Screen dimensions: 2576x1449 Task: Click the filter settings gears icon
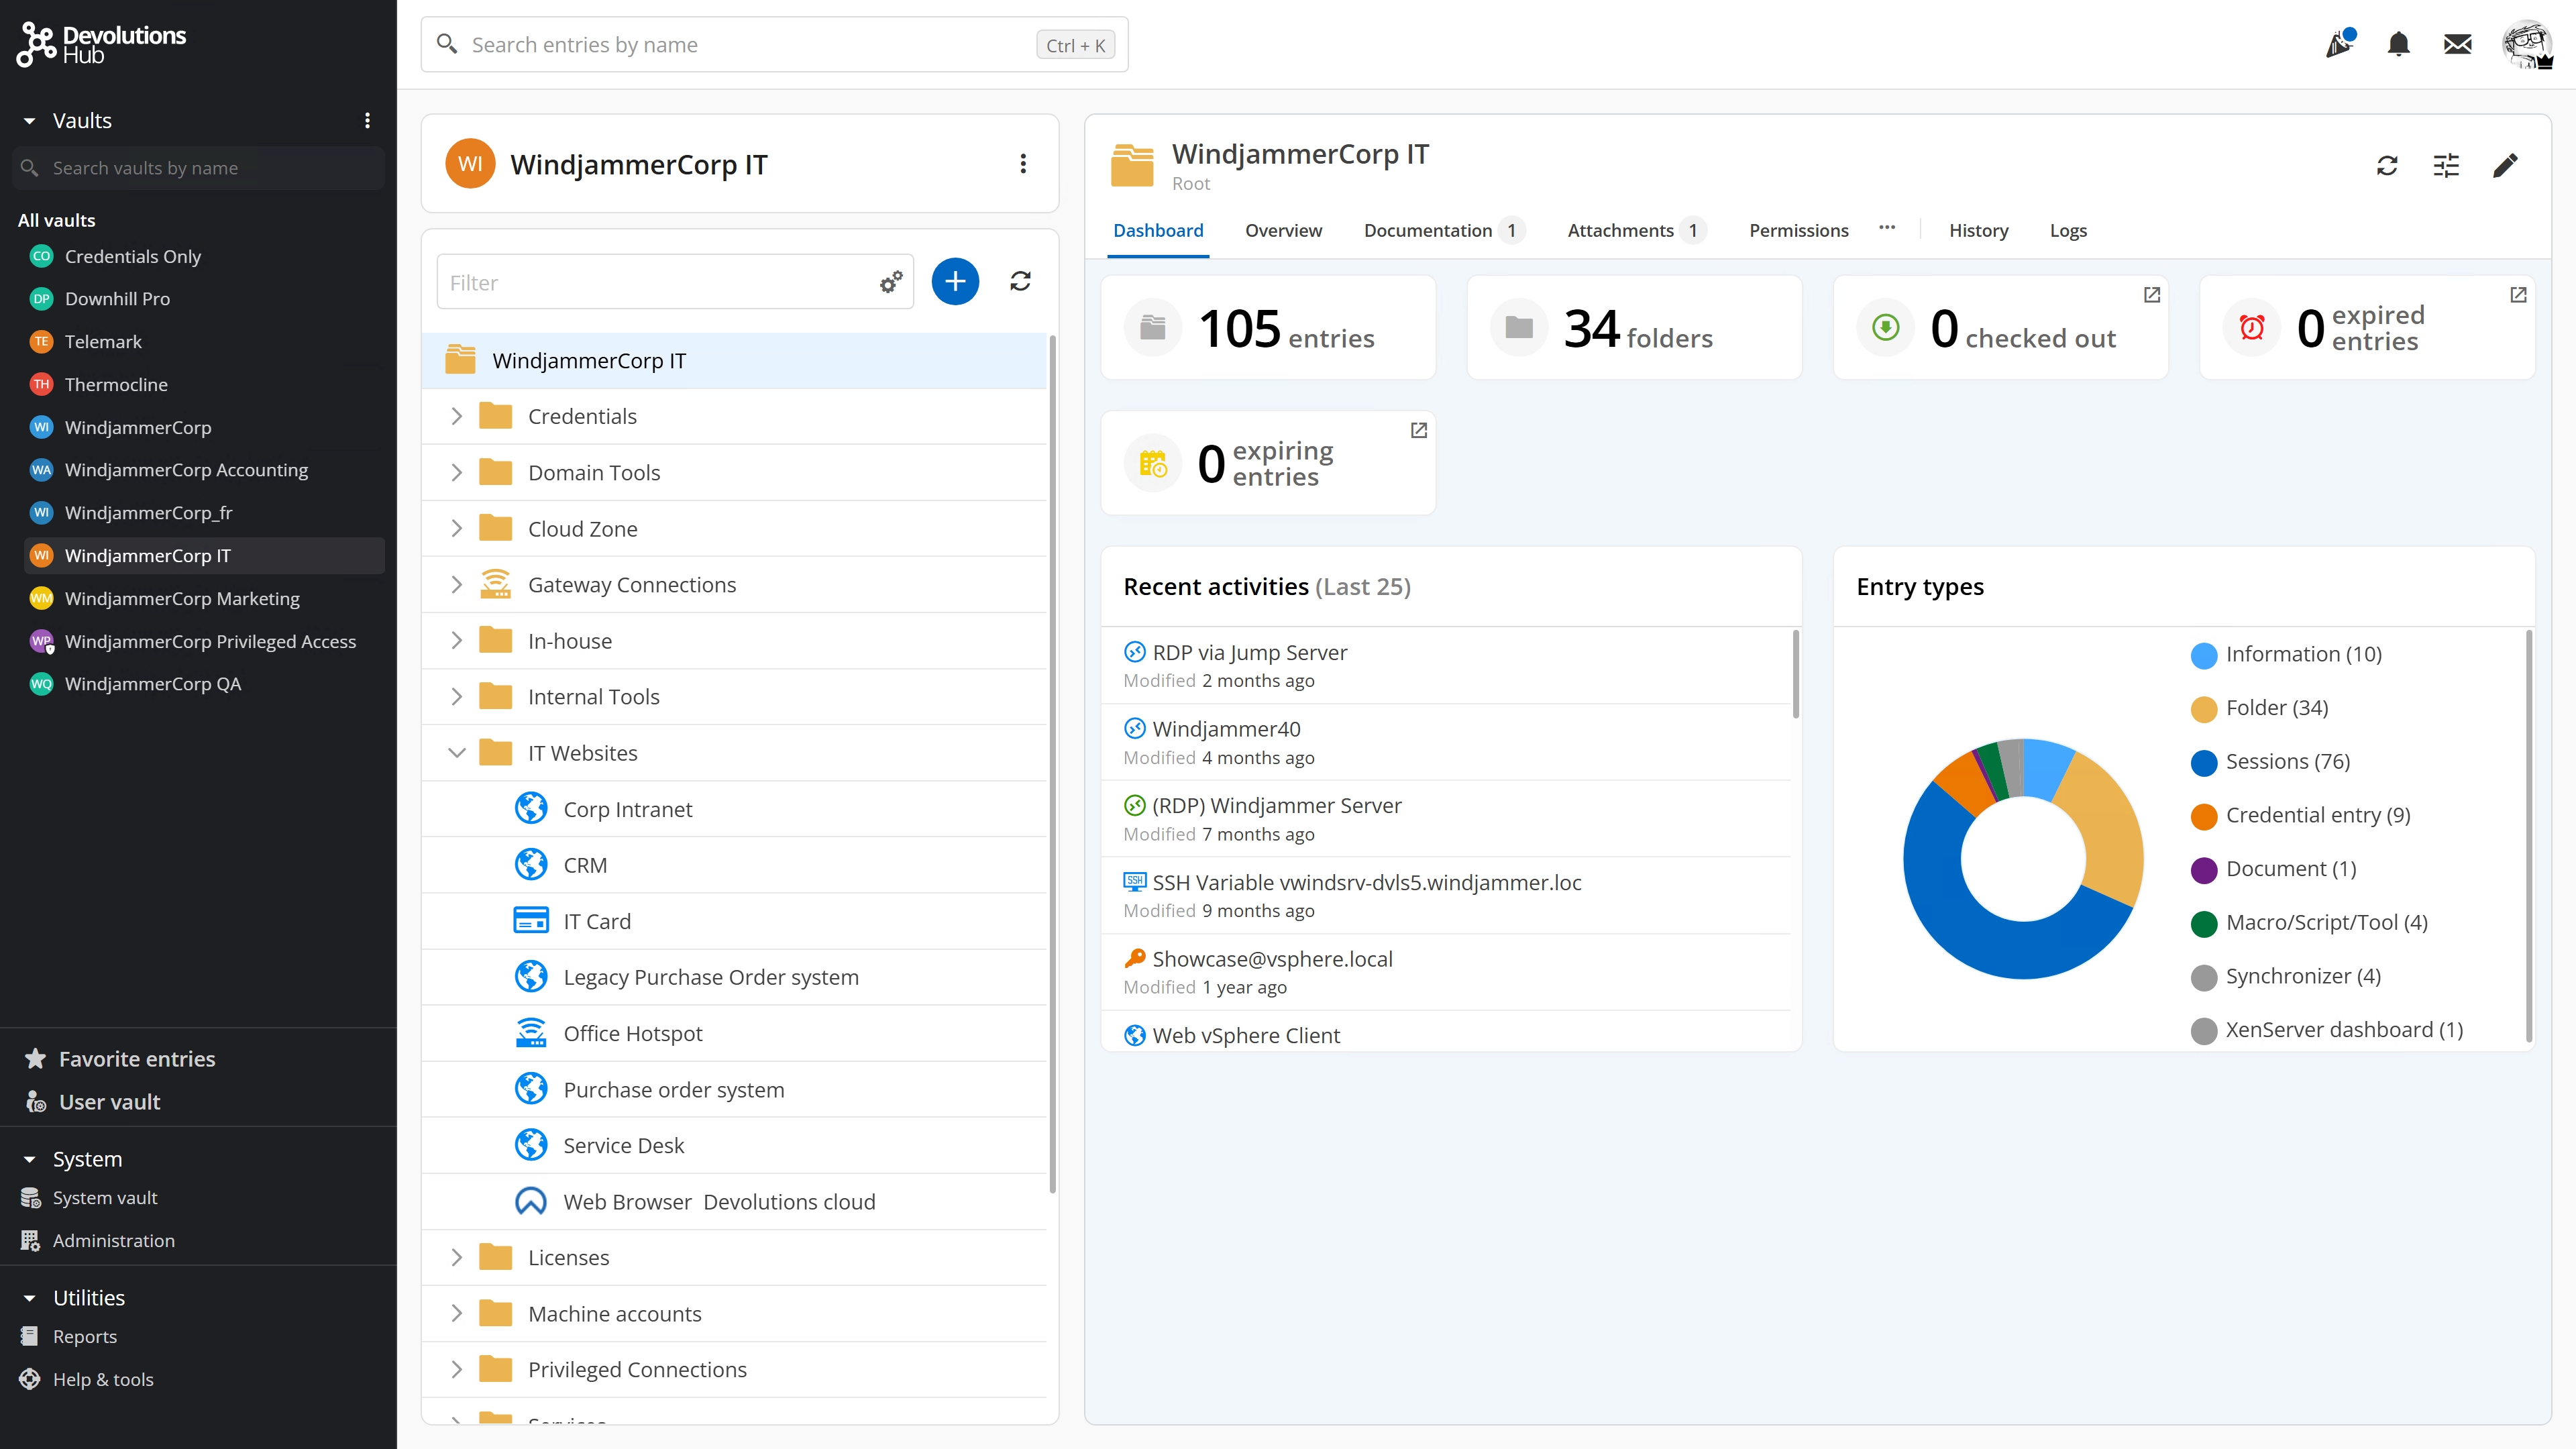click(x=890, y=283)
